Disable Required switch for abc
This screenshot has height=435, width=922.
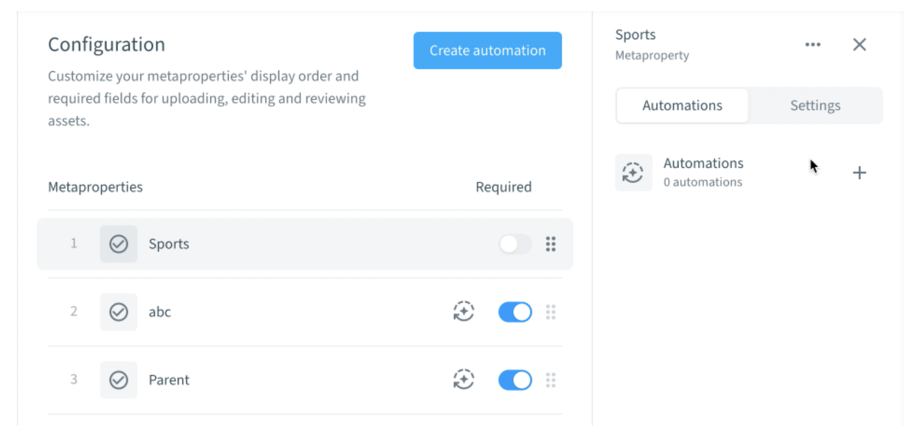pyautogui.click(x=515, y=312)
